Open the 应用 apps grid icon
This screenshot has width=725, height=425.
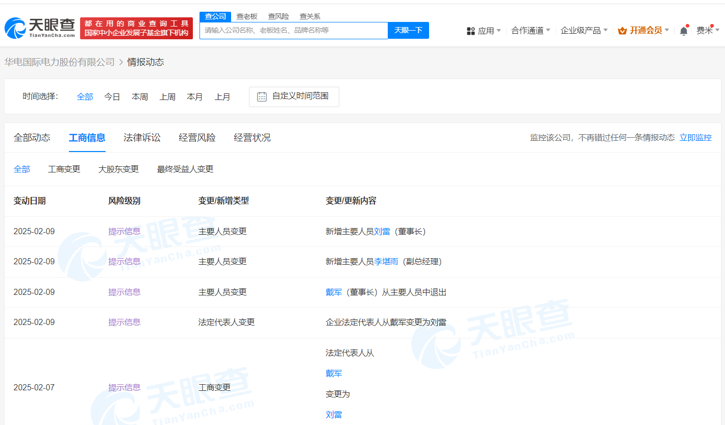pos(470,30)
